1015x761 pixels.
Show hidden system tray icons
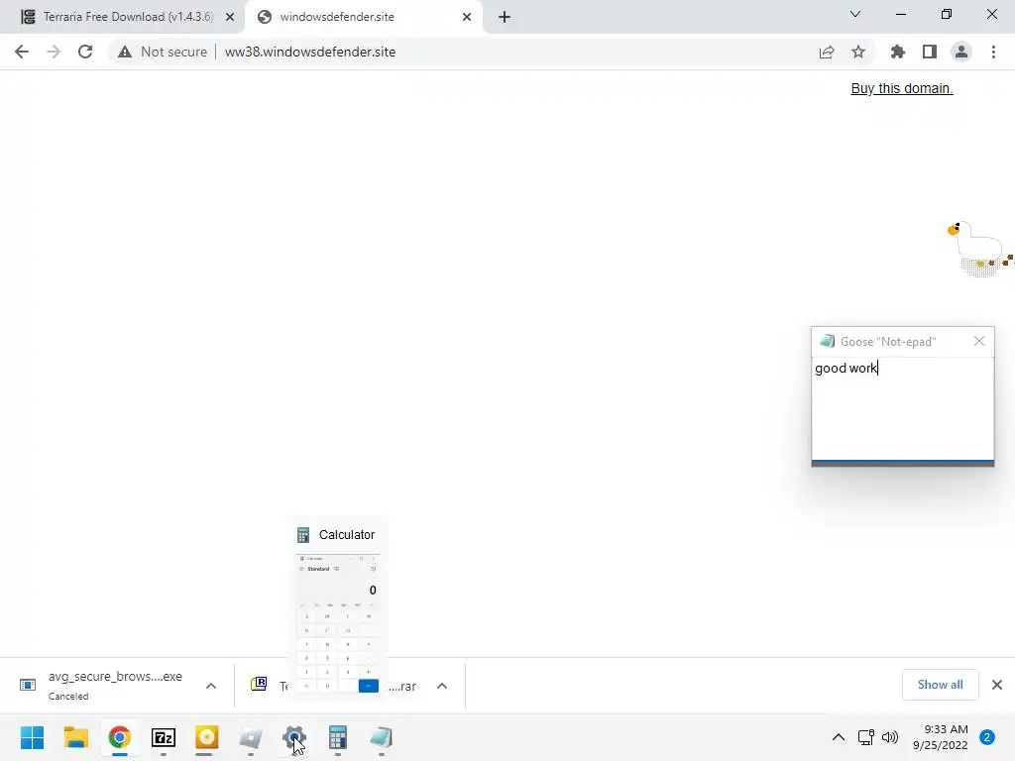tap(839, 737)
